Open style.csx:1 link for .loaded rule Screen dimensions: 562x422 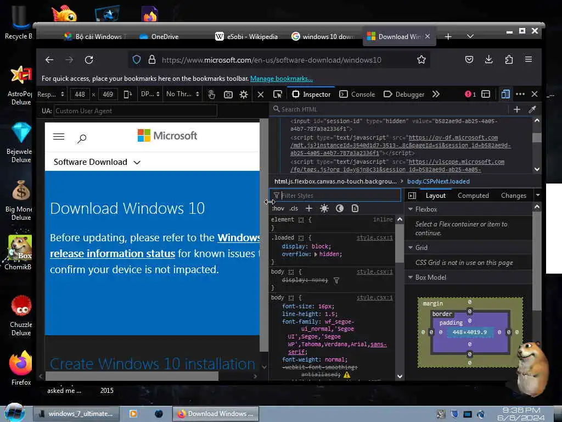tap(374, 238)
